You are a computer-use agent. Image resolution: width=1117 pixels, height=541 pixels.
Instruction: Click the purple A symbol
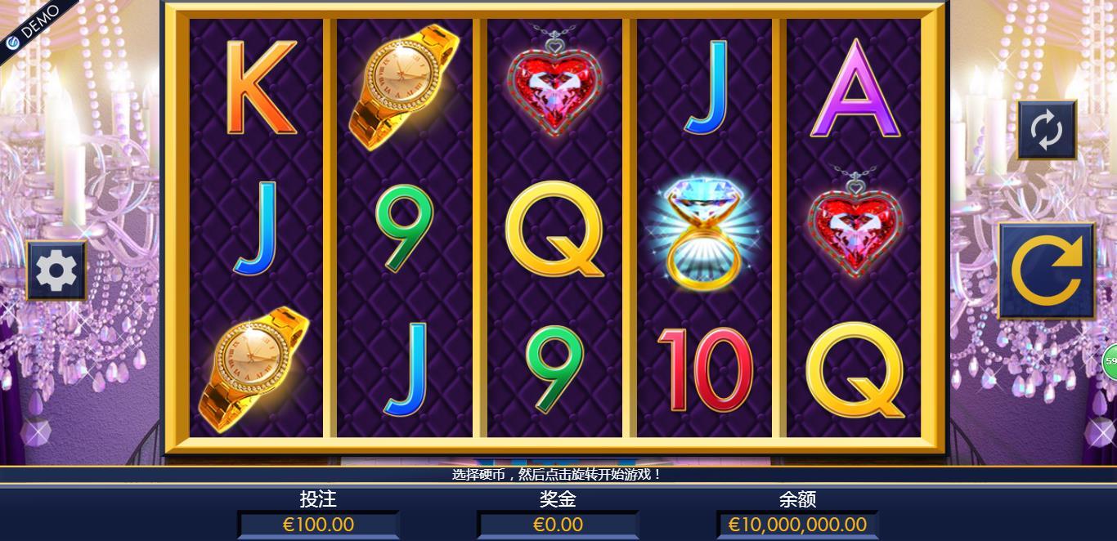tap(855, 88)
